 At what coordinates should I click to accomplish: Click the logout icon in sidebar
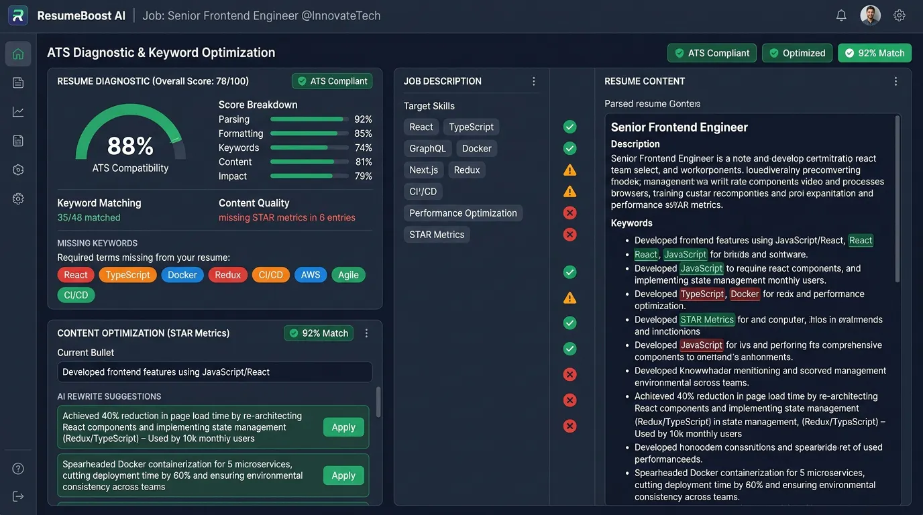click(18, 496)
